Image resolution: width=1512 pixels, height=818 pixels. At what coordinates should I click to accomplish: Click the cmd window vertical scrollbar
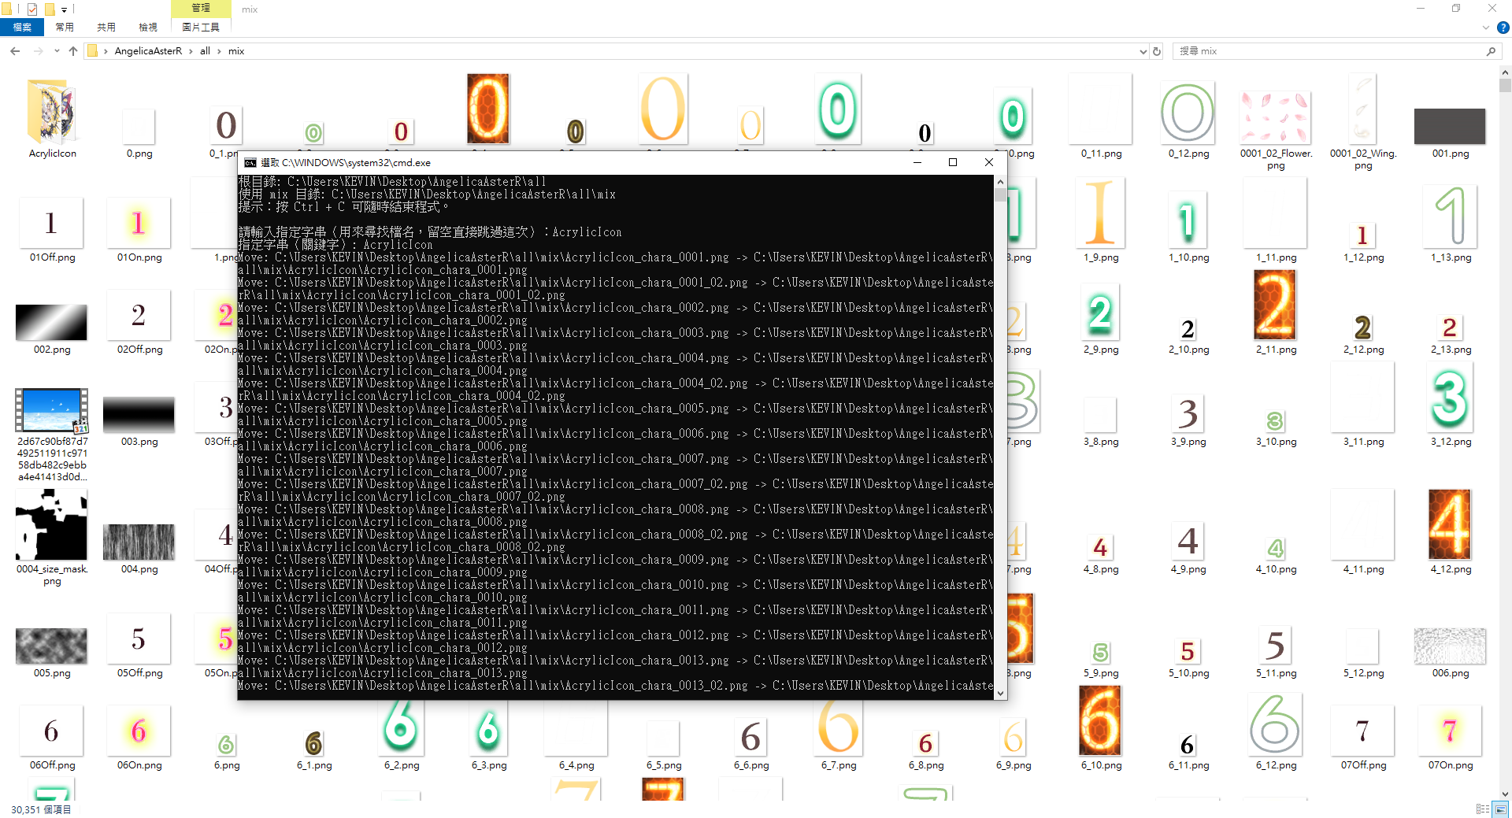(1000, 433)
